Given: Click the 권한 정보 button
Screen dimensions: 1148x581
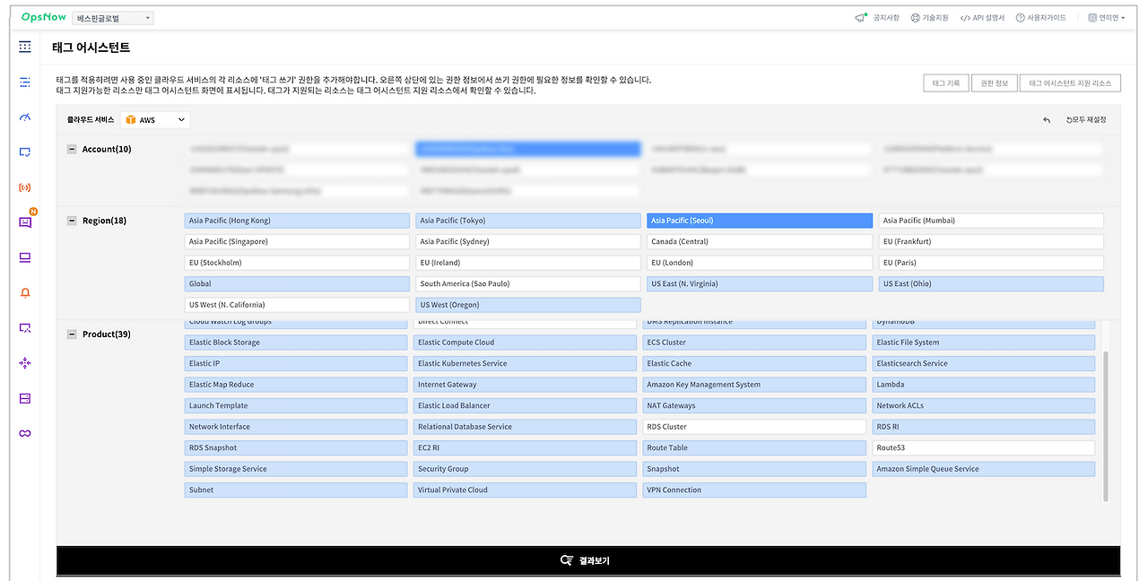Looking at the screenshot, I should coord(995,83).
